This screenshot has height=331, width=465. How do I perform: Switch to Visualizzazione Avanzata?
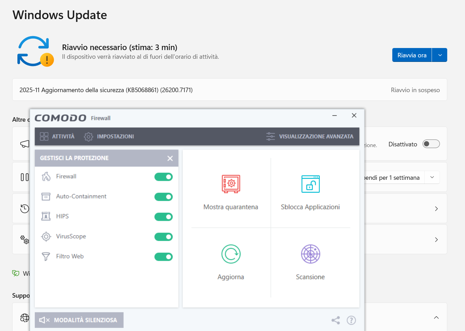click(310, 136)
